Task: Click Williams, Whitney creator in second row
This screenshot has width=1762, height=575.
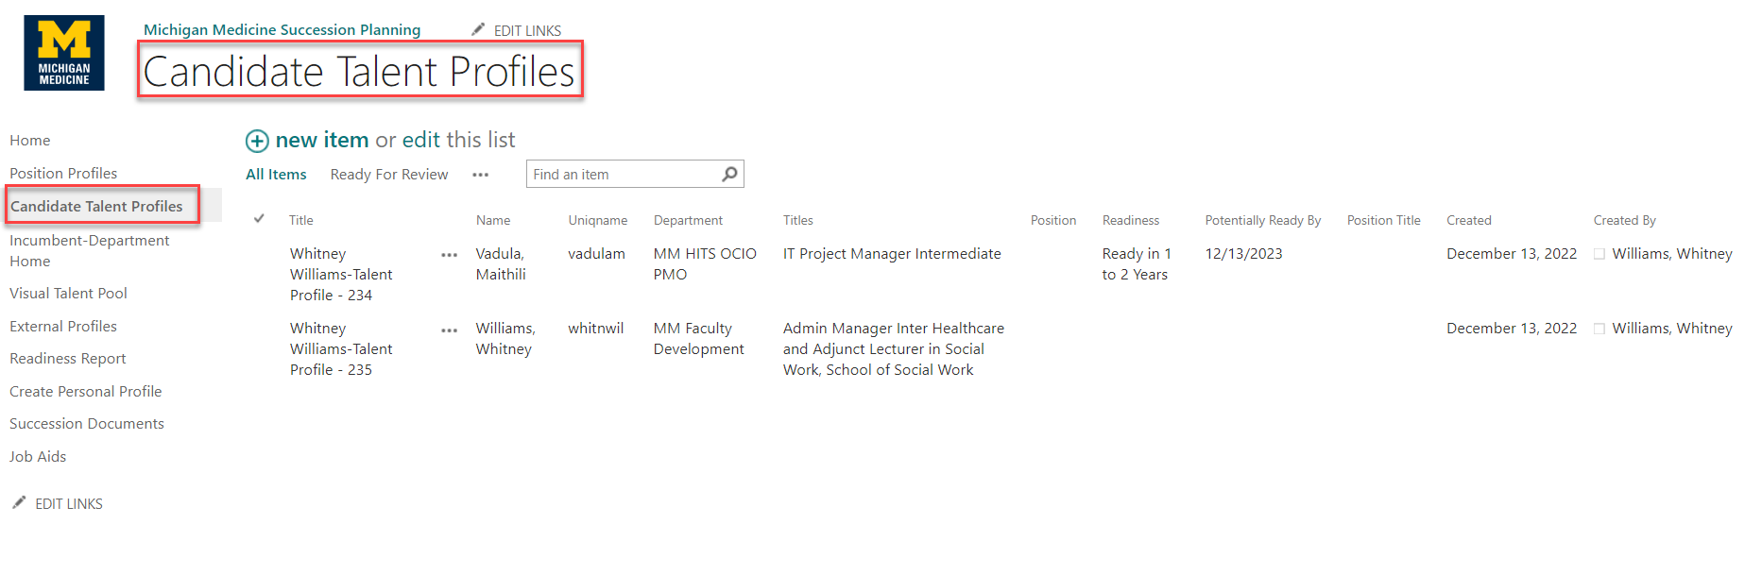Action: [1672, 329]
